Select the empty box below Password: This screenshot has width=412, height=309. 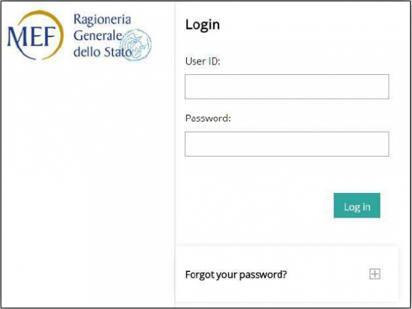tap(286, 144)
